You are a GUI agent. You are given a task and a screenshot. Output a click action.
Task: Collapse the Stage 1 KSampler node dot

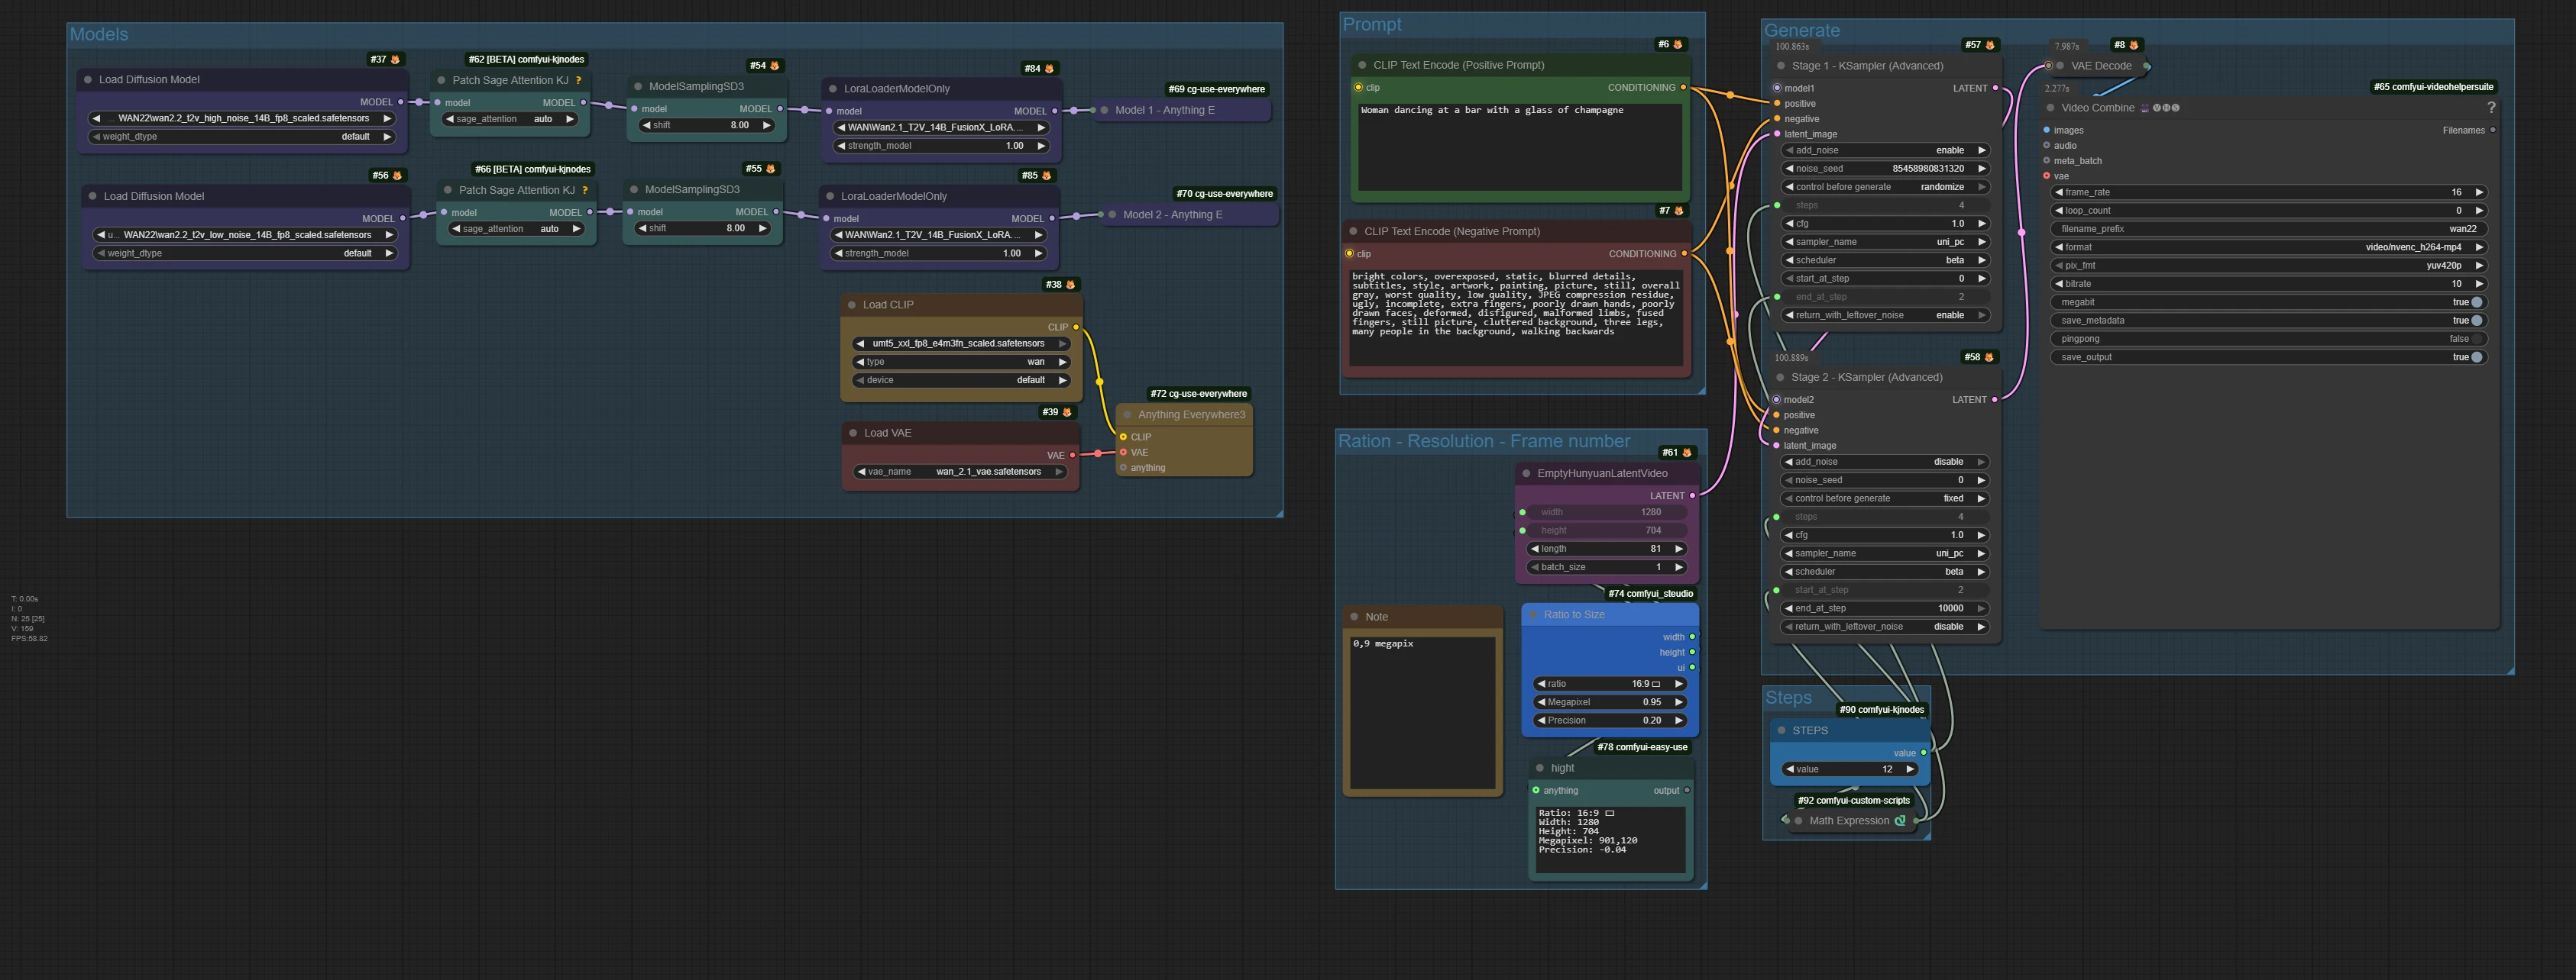point(1780,66)
